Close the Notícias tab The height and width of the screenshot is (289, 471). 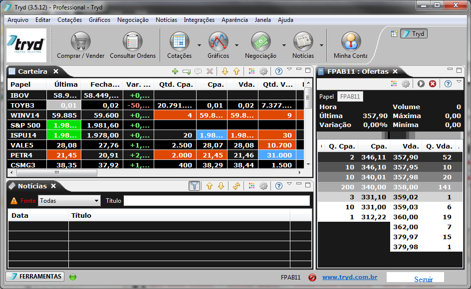53,186
